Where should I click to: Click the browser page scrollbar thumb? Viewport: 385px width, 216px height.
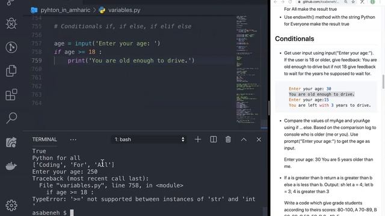pos(383,82)
